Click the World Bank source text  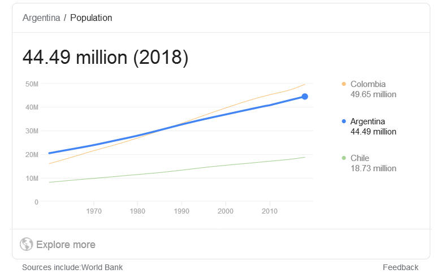pyautogui.click(x=102, y=267)
